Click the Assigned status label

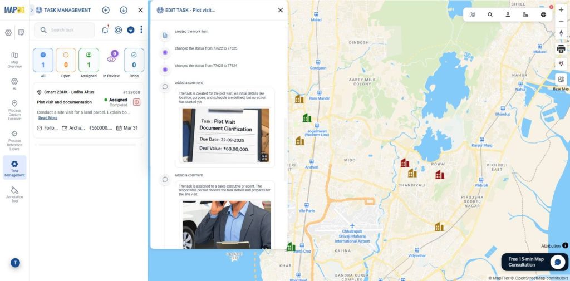[118, 100]
